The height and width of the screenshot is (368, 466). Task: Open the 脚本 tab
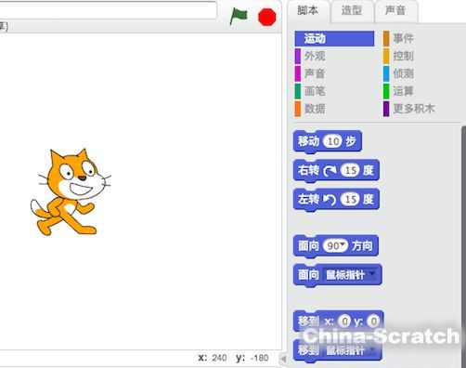point(307,10)
